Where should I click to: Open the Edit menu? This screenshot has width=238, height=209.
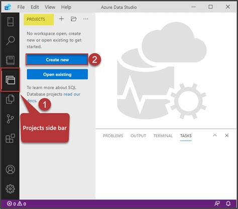[35, 7]
